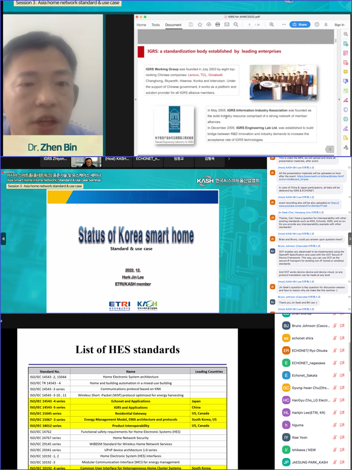Click Share button in Acrobat

tap(300, 25)
